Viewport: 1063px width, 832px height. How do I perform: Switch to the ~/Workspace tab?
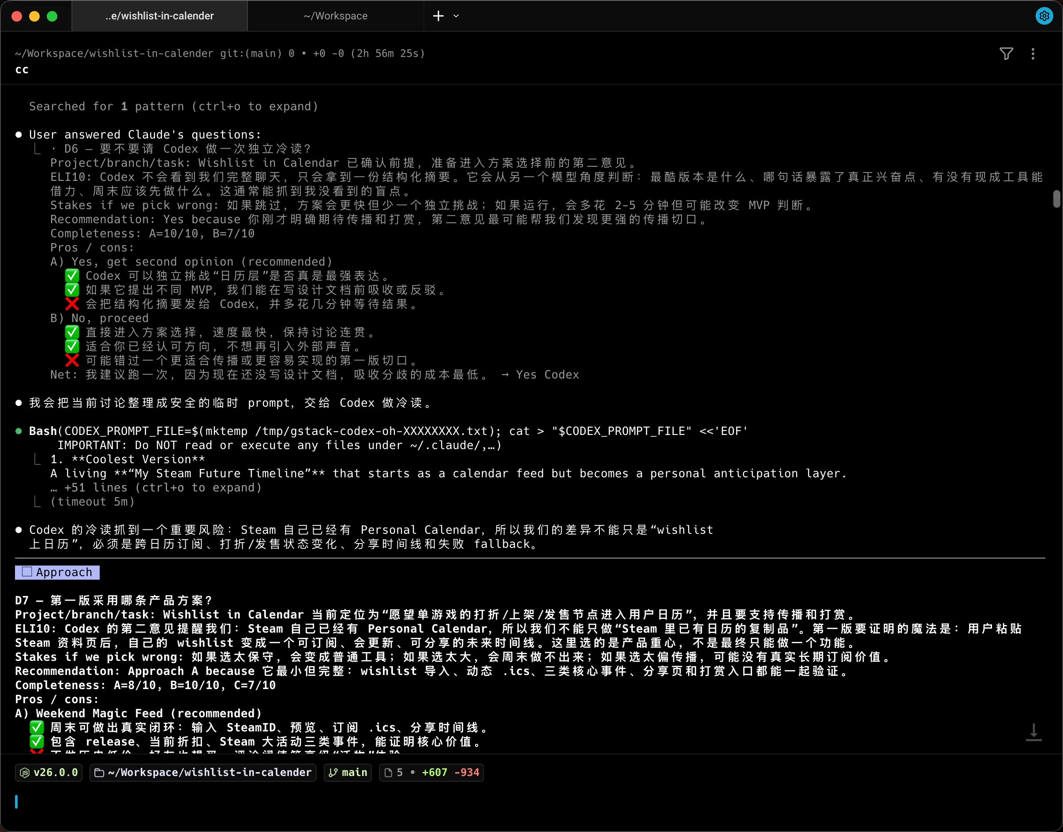(336, 16)
